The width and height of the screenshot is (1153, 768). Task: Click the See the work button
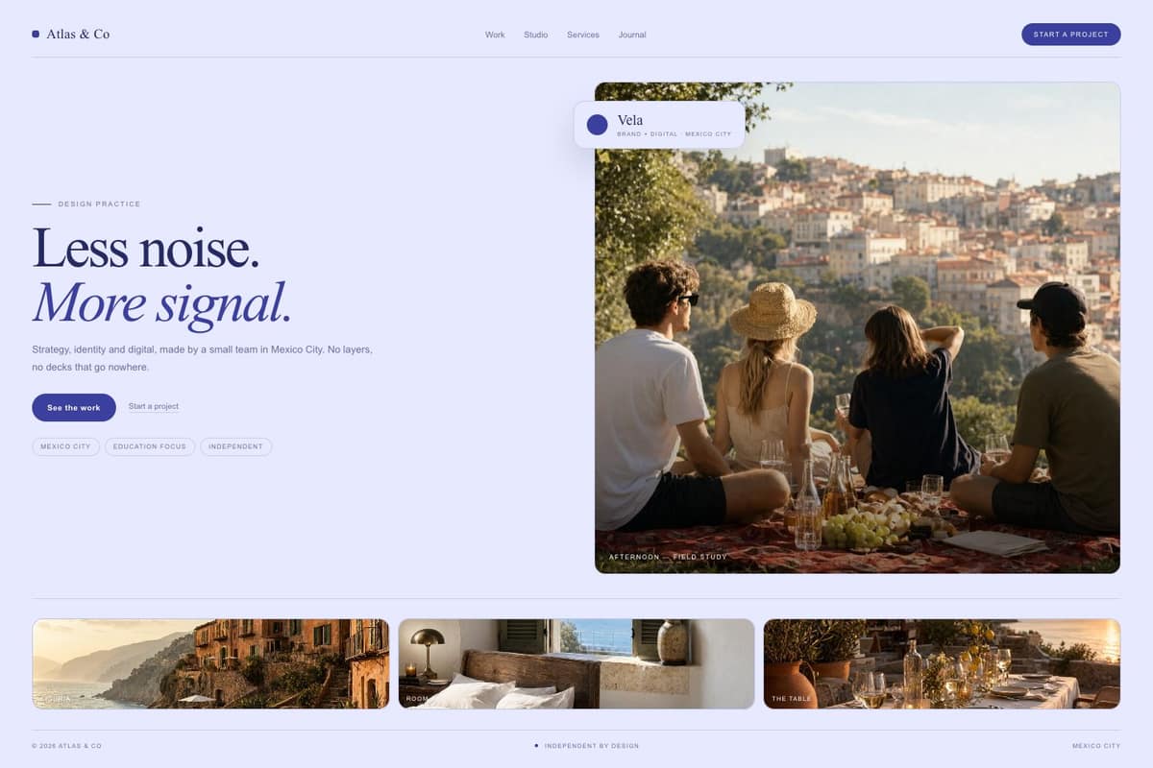(x=74, y=407)
